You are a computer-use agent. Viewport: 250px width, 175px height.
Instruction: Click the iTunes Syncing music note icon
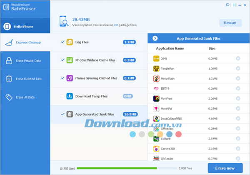pyautogui.click(x=70, y=78)
